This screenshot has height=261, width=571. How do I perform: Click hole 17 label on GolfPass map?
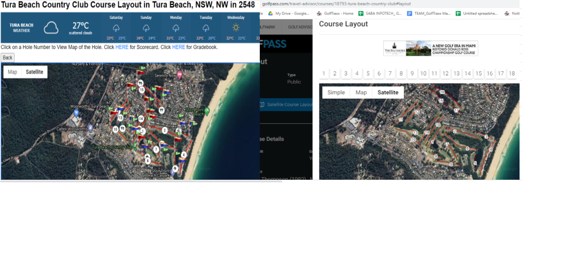pyautogui.click(x=456, y=110)
